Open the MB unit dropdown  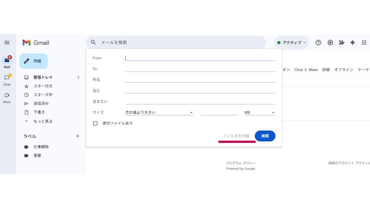(x=259, y=112)
